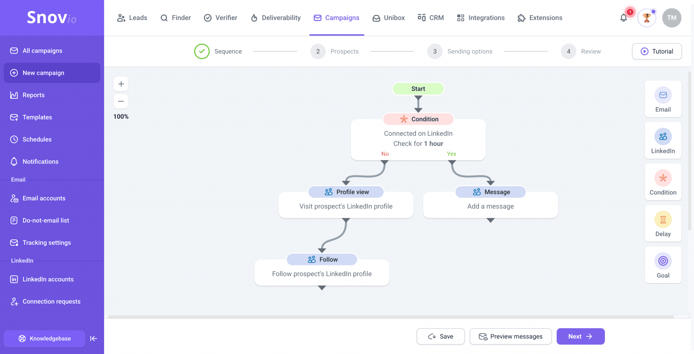Open Reports from the sidebar
The width and height of the screenshot is (694, 354).
[33, 95]
